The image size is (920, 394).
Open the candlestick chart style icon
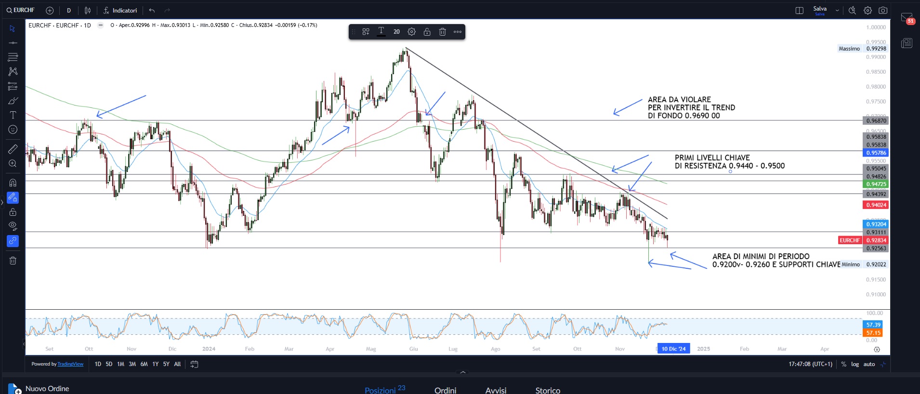[x=88, y=10]
